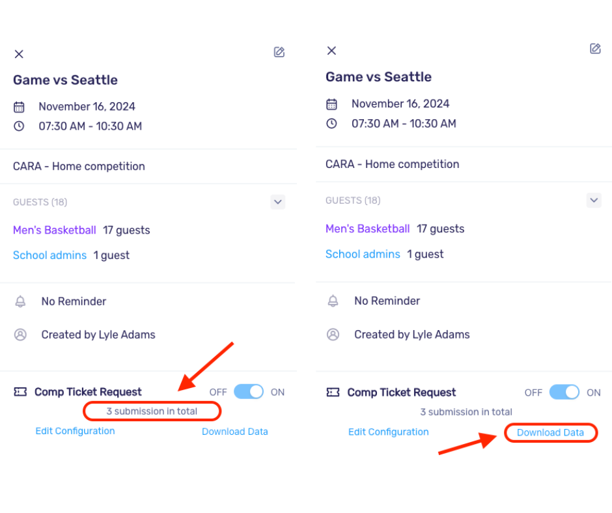Click Download Data link in left panel
Viewport: 612px width, 513px height.
(x=235, y=432)
